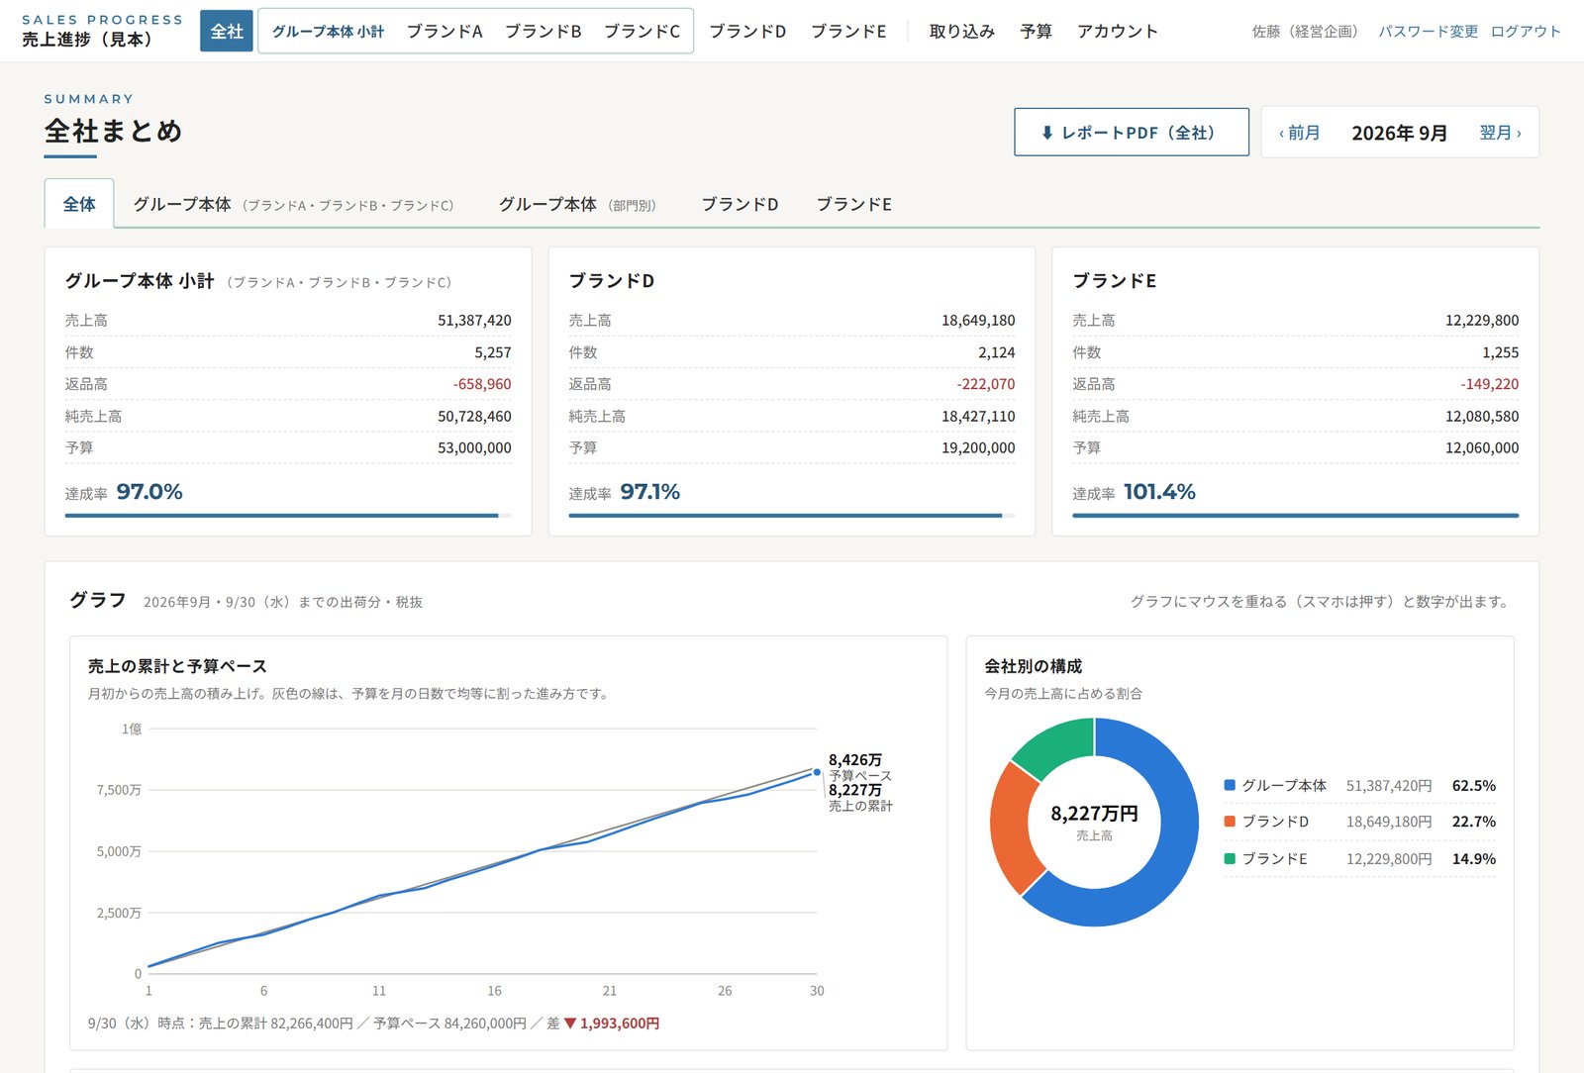The width and height of the screenshot is (1584, 1073).
Task: Open the アカウント page
Action: click(x=1117, y=31)
